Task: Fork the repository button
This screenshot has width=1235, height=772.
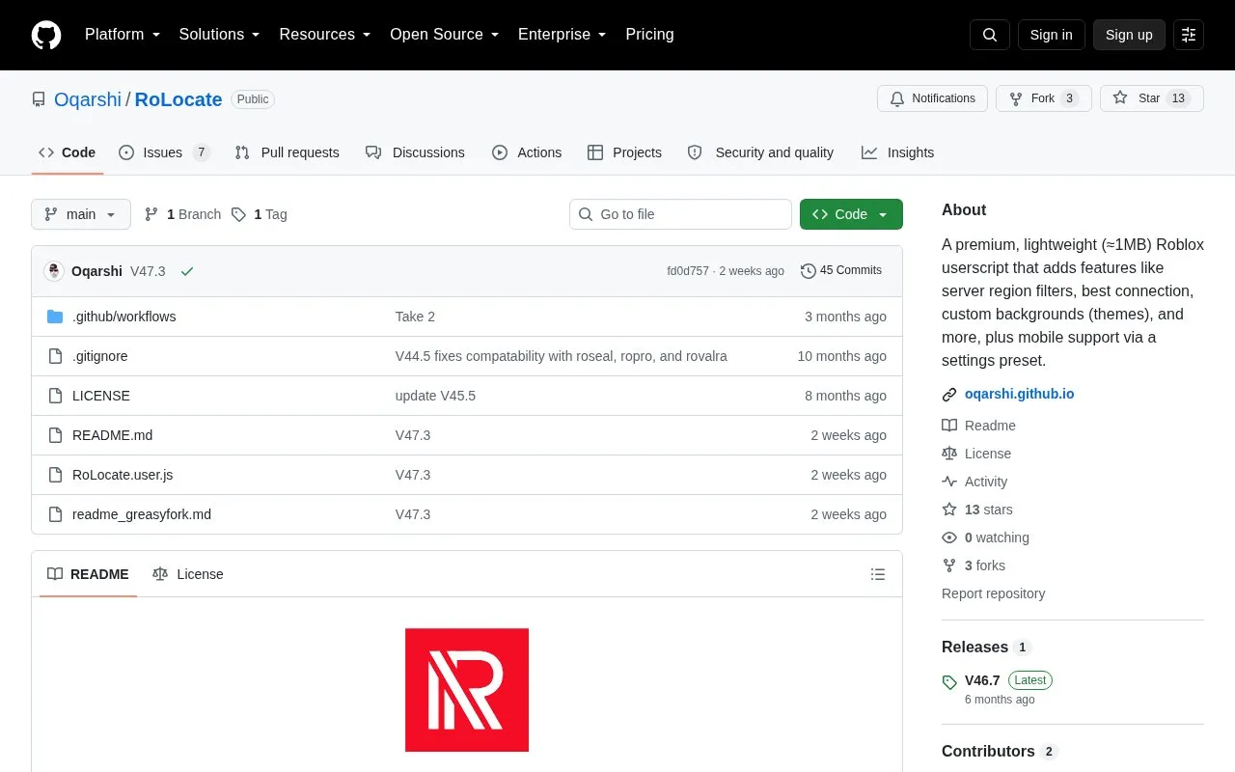Action: click(1043, 98)
